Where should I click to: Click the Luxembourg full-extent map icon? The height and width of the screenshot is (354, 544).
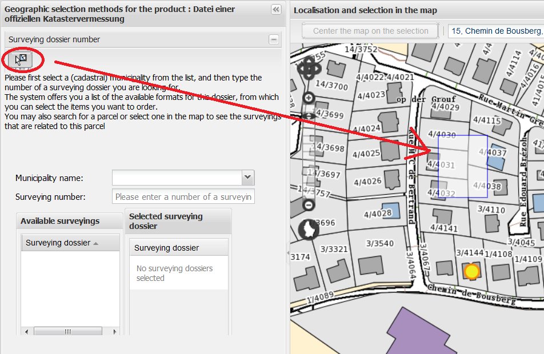[309, 229]
